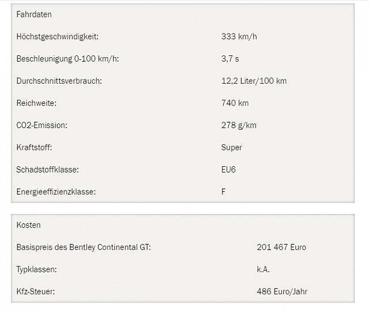
Task: Select the Beschleunigung 0-100 km/h label
Action: click(x=67, y=59)
